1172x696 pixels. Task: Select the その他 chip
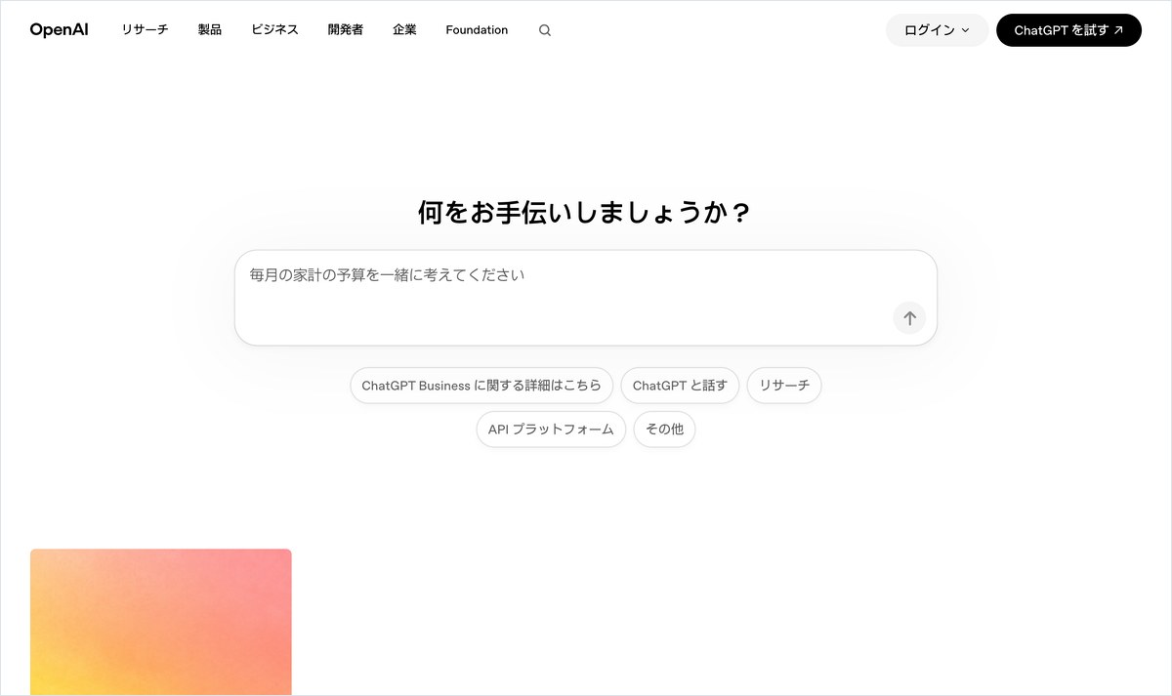pos(664,430)
